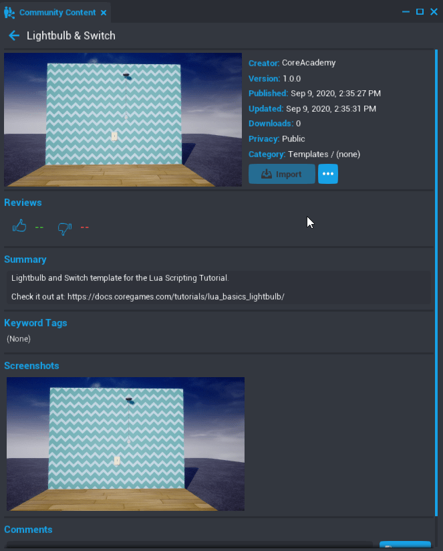Click the Updated date Sep 9, 2020, 2:35:31 PM
The image size is (443, 551).
[331, 109]
